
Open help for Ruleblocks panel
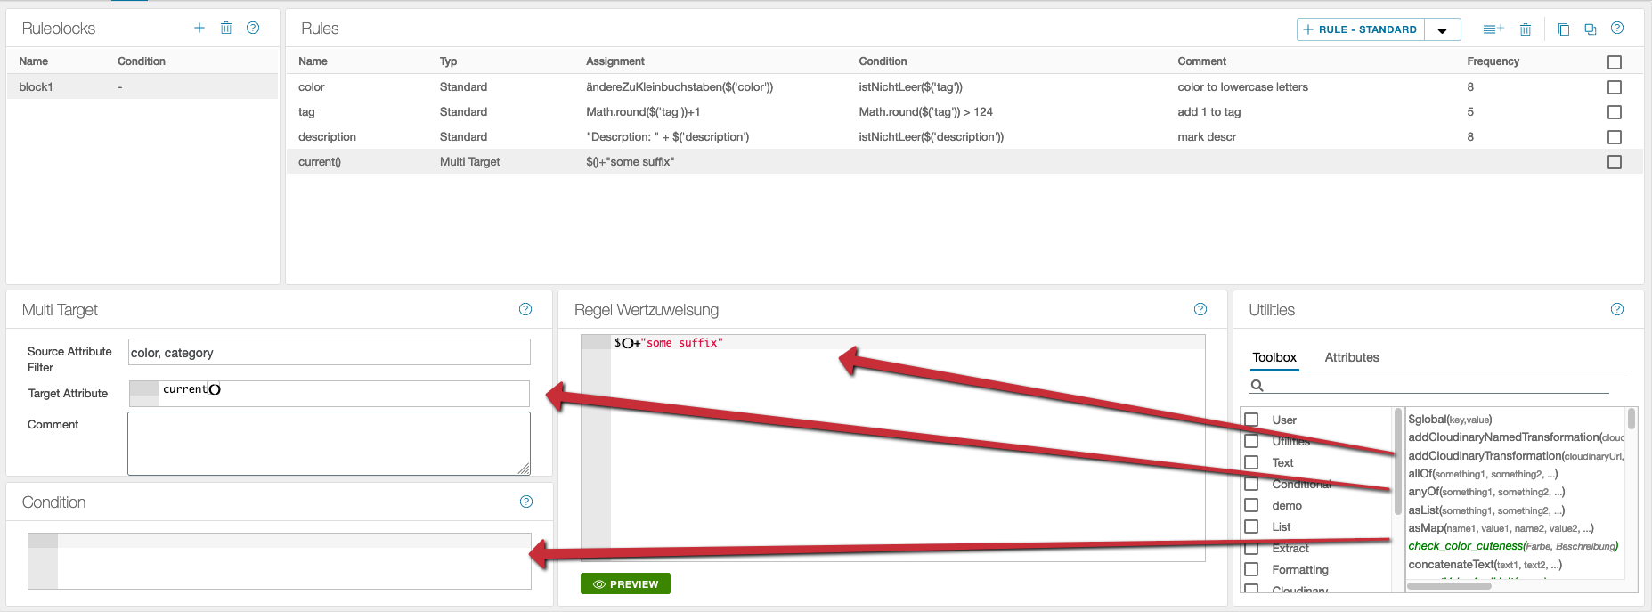[253, 28]
